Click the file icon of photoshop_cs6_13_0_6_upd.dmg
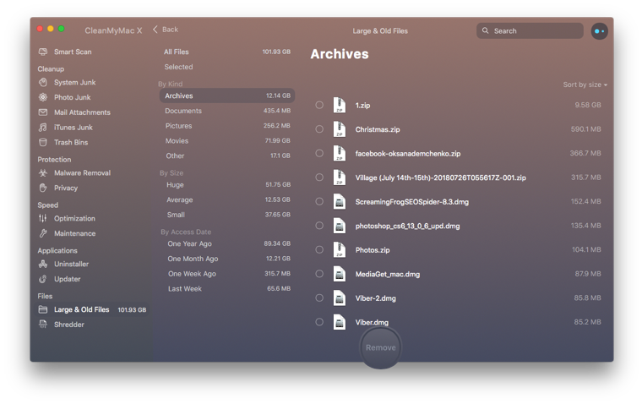Screen dimensions: 642x404 tap(340, 226)
